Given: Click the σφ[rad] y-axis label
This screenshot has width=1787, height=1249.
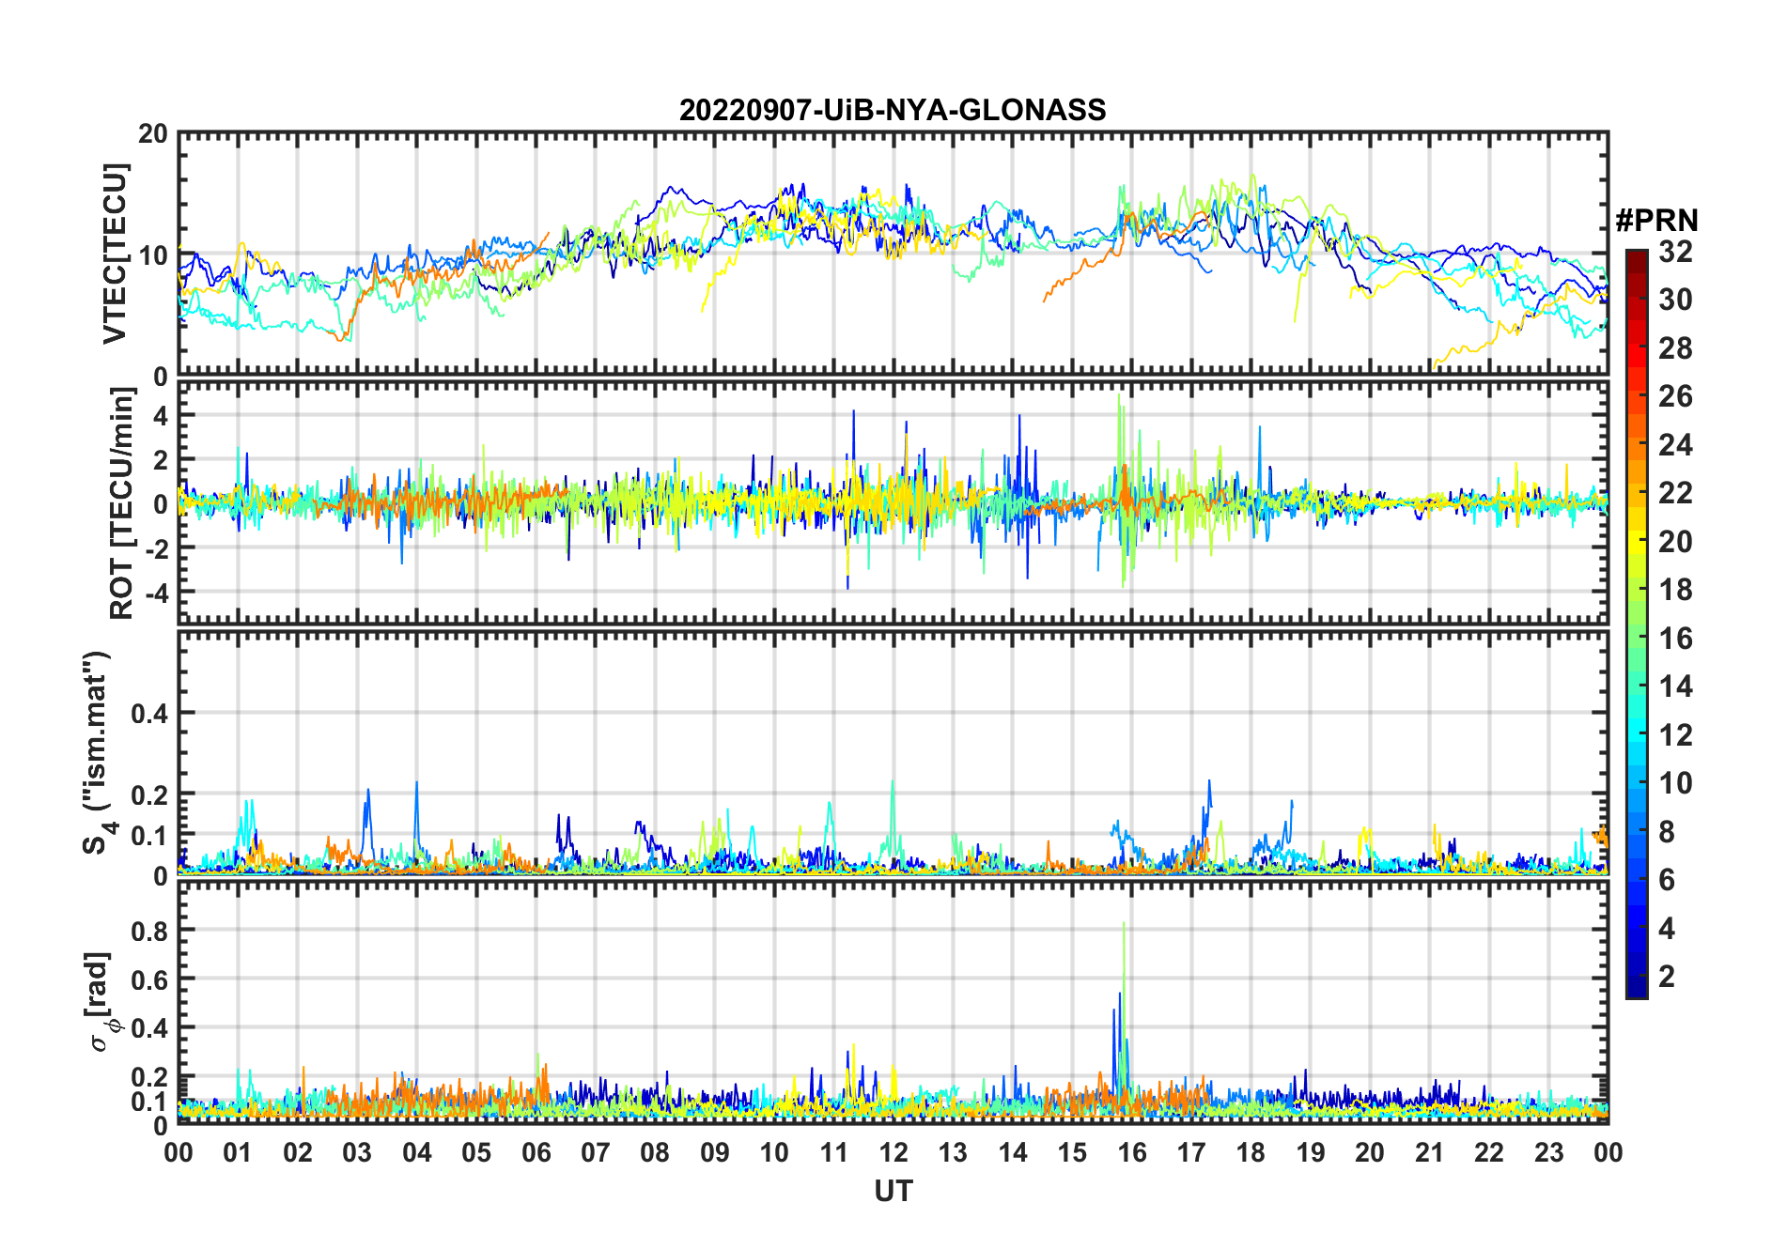Looking at the screenshot, I should [100, 1001].
